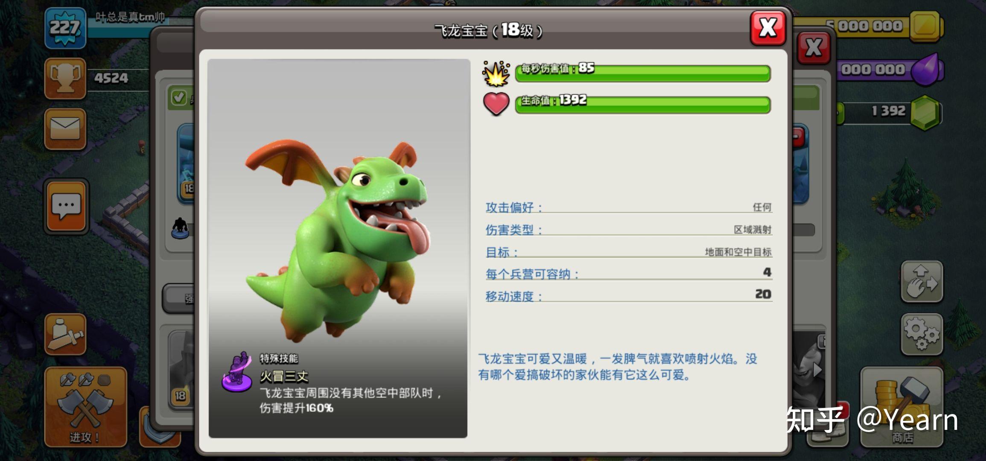Click the 移动速度 stat label
This screenshot has height=461, width=986.
tap(514, 296)
